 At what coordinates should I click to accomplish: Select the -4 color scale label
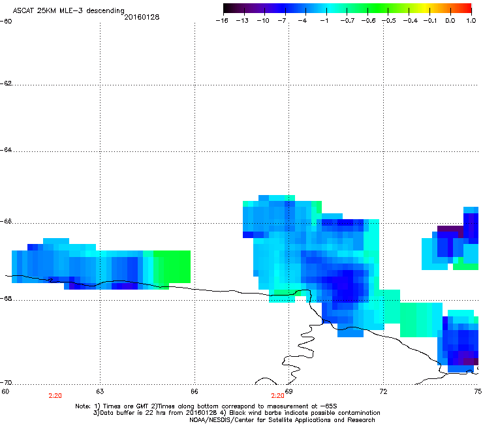tap(302, 21)
